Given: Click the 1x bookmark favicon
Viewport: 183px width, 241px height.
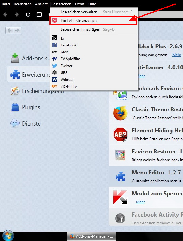Looking at the screenshot, I should pos(55,38).
